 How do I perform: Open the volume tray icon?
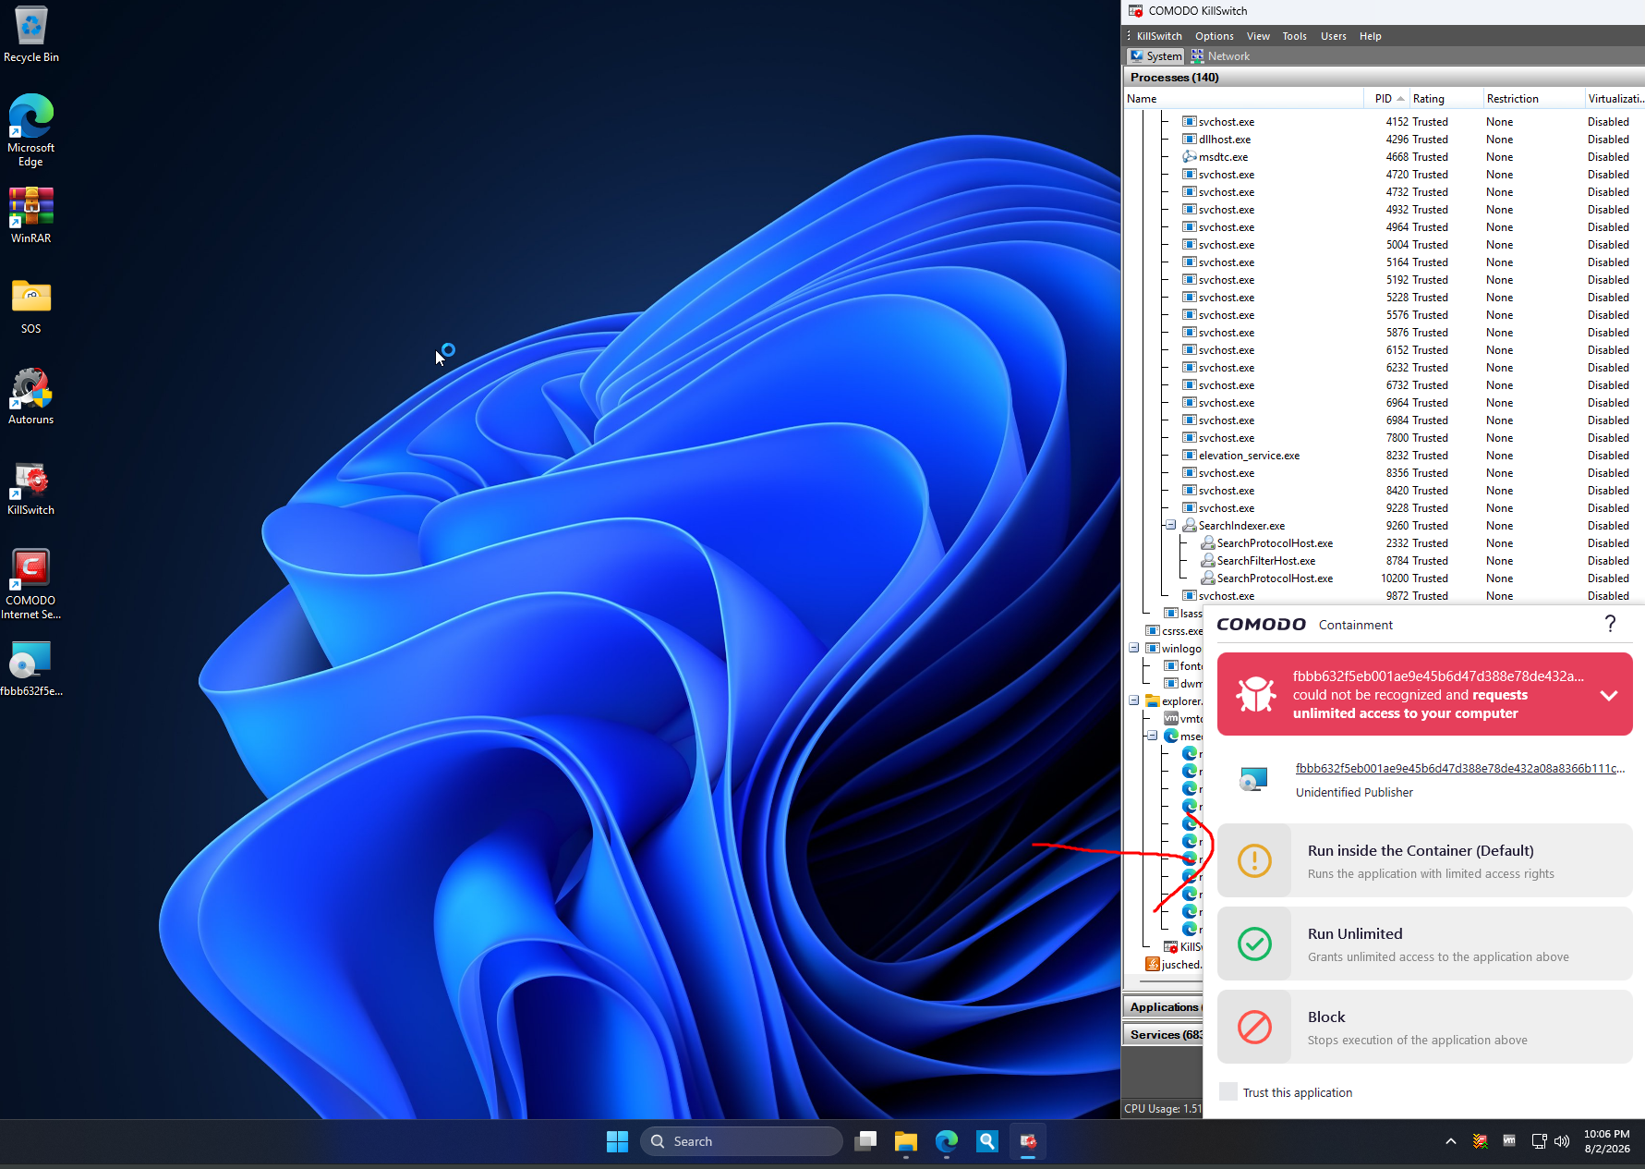1562,1141
